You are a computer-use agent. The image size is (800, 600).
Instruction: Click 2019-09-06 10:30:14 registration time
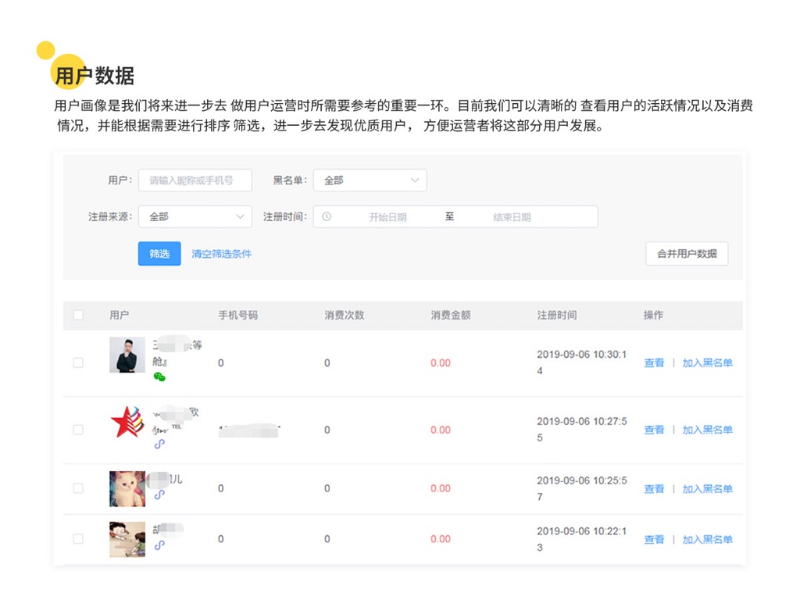coord(581,362)
